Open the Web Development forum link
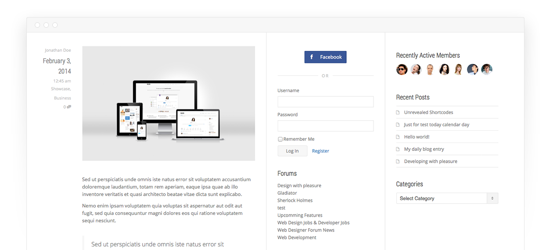Screen dimensions: 550x250 297,238
